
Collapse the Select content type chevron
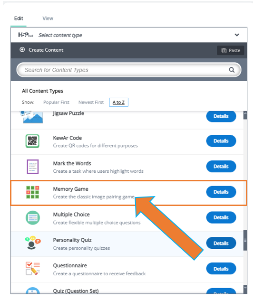[x=237, y=35]
